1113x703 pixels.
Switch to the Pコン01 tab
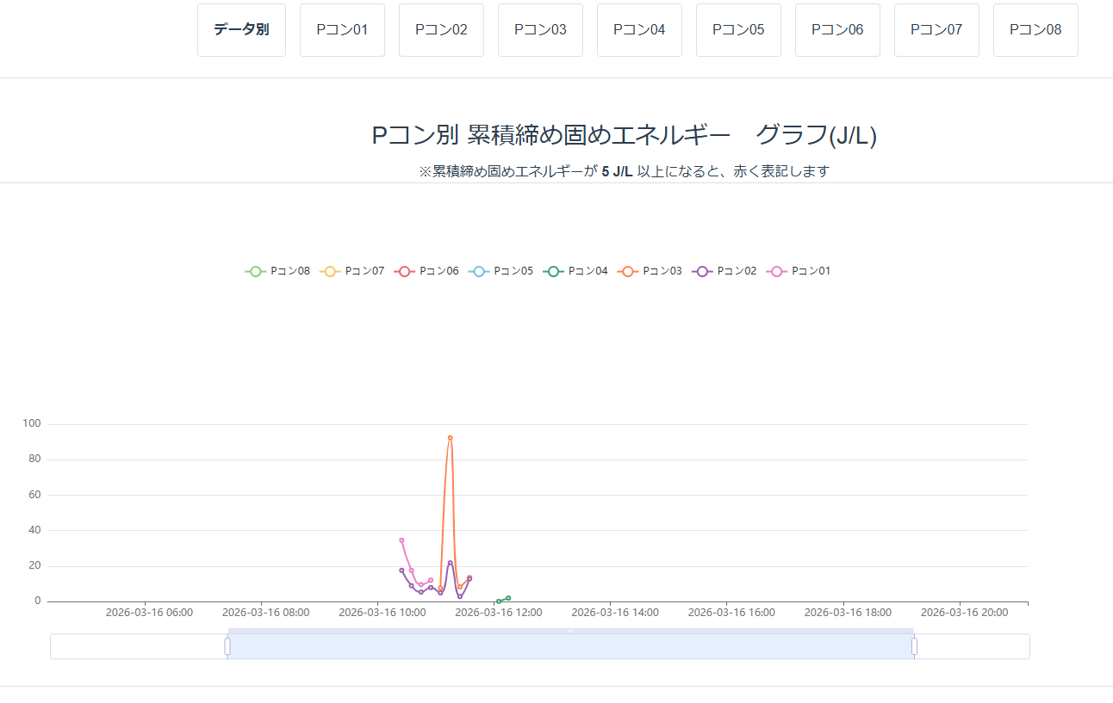tap(342, 29)
